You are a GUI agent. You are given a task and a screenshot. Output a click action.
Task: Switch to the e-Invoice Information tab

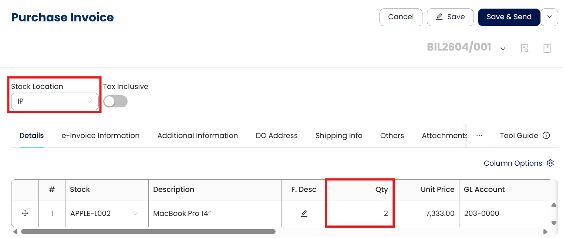pos(101,135)
